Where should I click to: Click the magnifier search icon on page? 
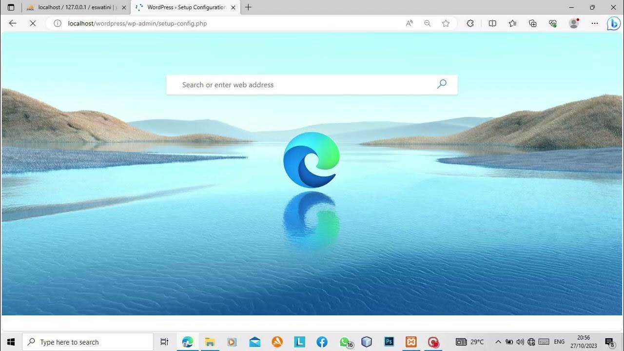click(442, 84)
